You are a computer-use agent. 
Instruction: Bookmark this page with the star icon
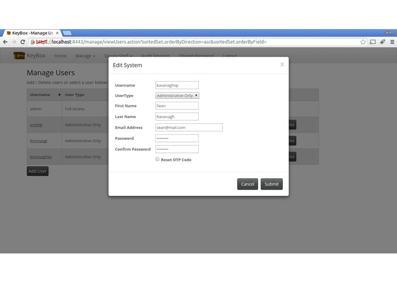click(x=363, y=42)
